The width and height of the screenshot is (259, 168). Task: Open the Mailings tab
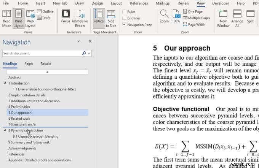[x=163, y=3]
